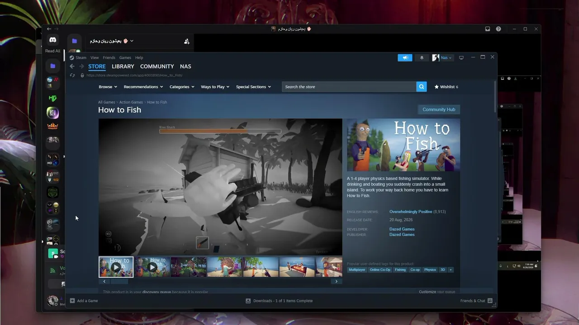Click the Downloads tray icon
579x325 pixels.
248,301
